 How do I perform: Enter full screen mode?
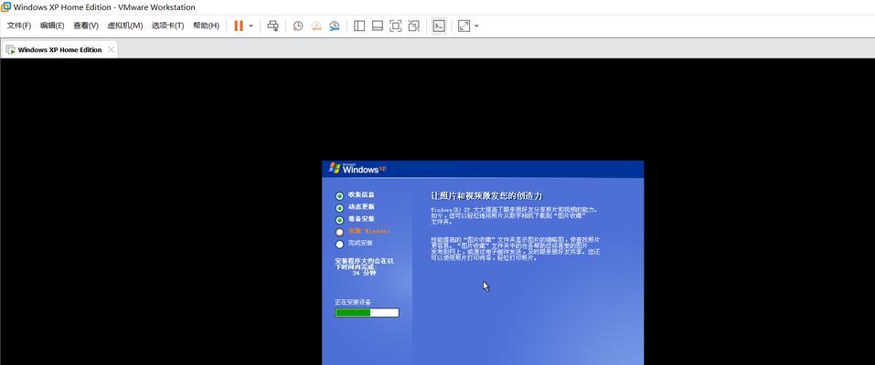point(396,26)
